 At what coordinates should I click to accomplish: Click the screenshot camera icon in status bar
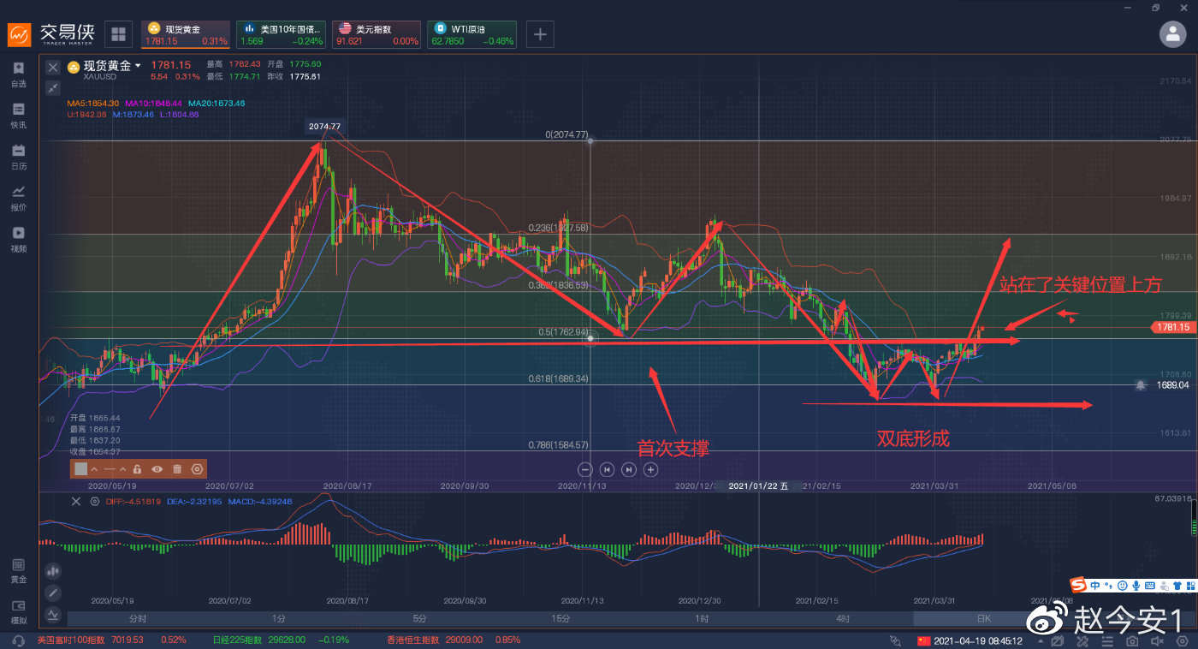[x=1131, y=640]
